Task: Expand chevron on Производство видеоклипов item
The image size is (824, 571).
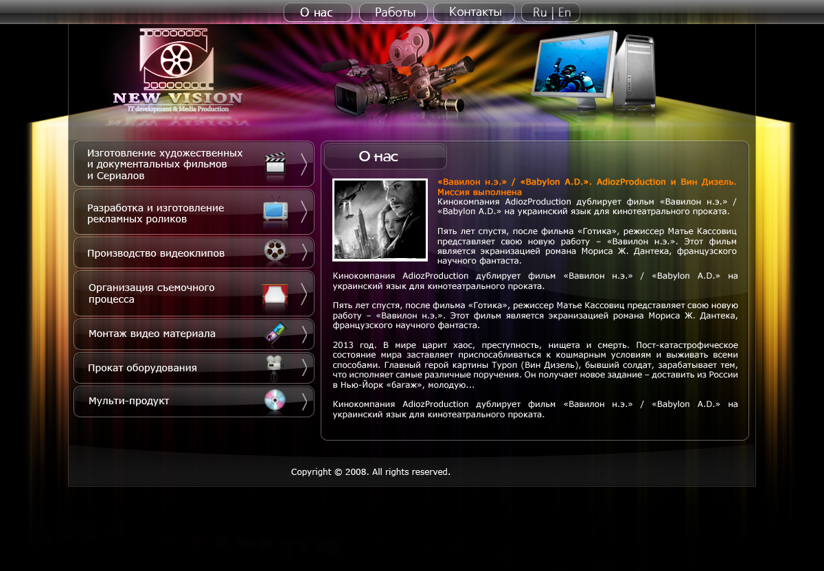Action: tap(304, 253)
